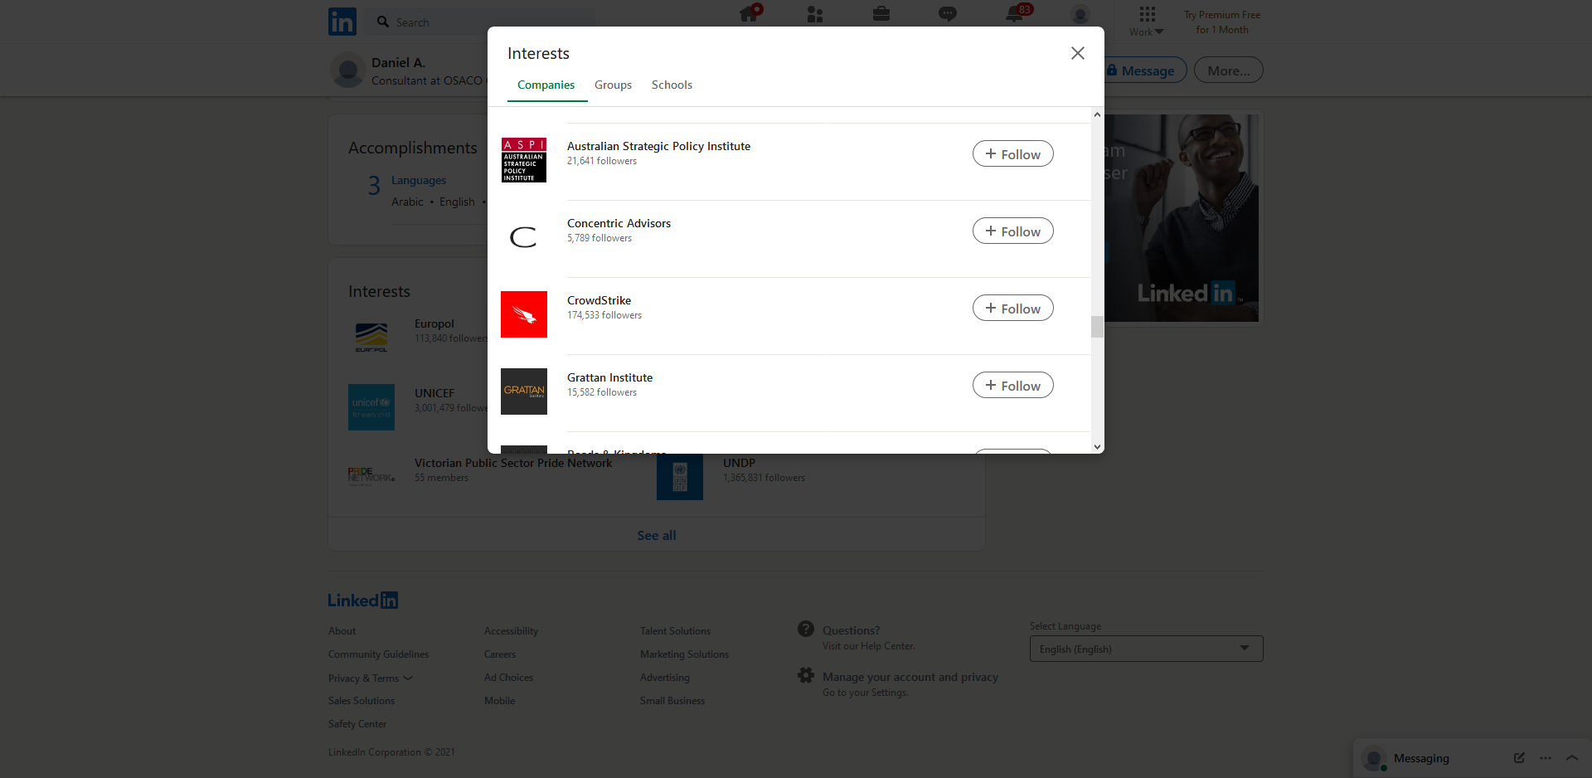Open the My Network icon
This screenshot has width=1592, height=778.
[x=815, y=14]
